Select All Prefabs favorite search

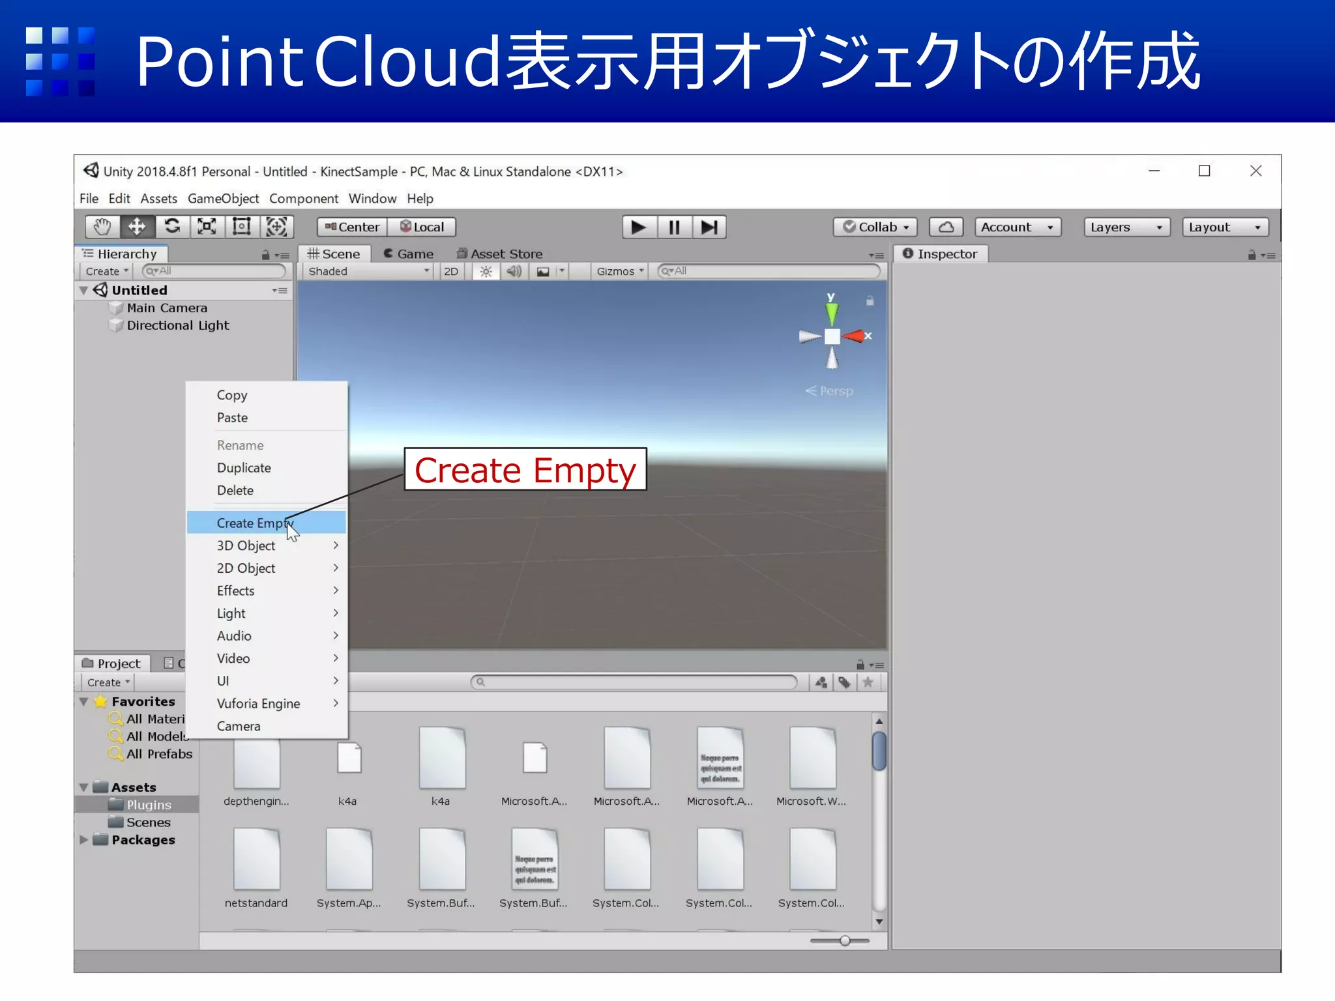(x=159, y=754)
